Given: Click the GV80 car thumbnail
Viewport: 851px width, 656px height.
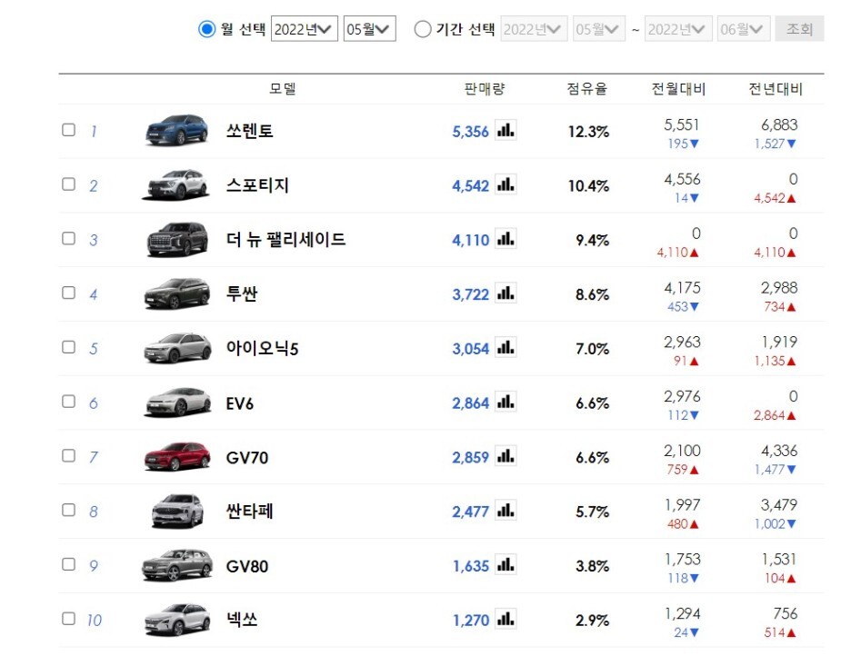Looking at the screenshot, I should [177, 565].
